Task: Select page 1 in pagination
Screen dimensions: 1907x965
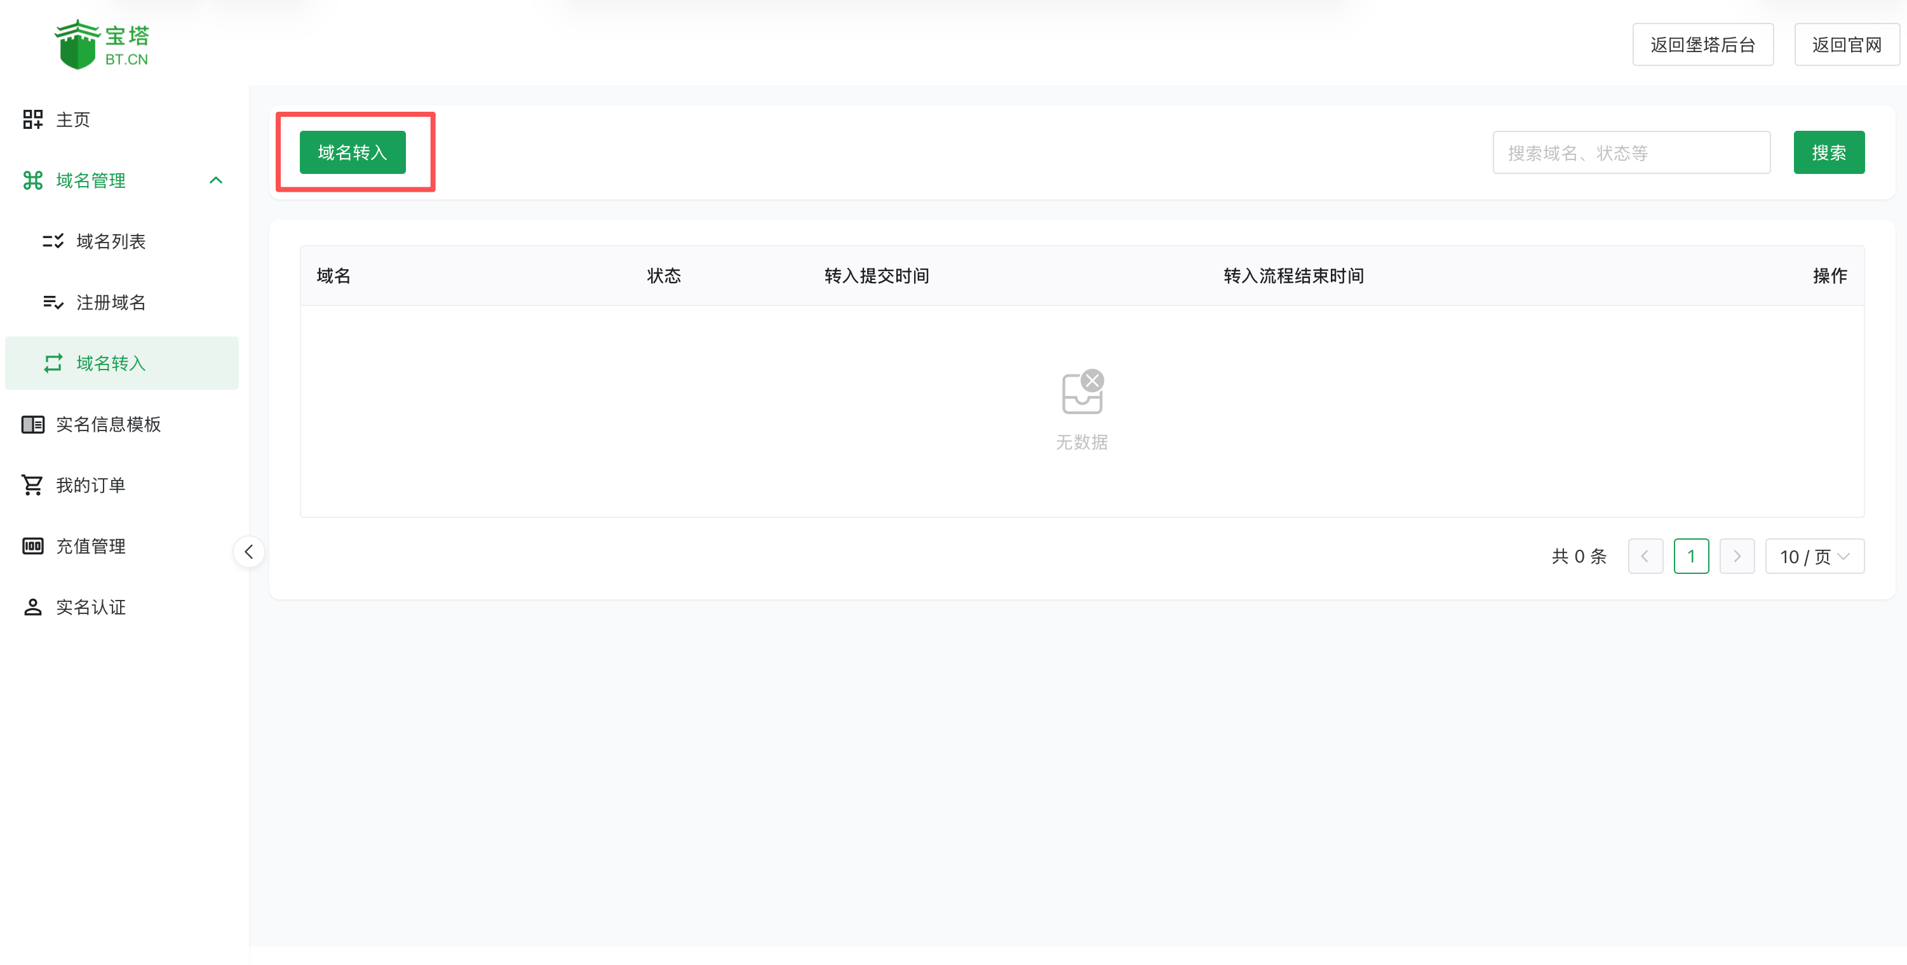Action: (x=1690, y=556)
